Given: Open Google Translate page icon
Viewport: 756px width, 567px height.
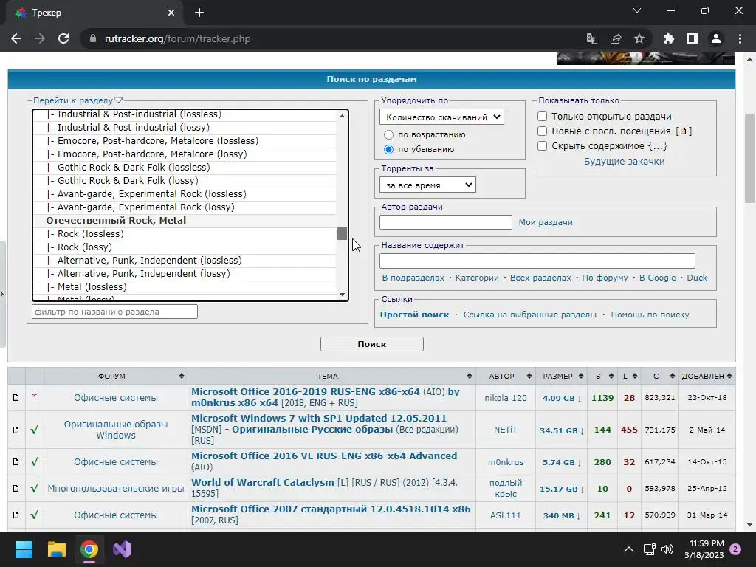Looking at the screenshot, I should pos(592,38).
